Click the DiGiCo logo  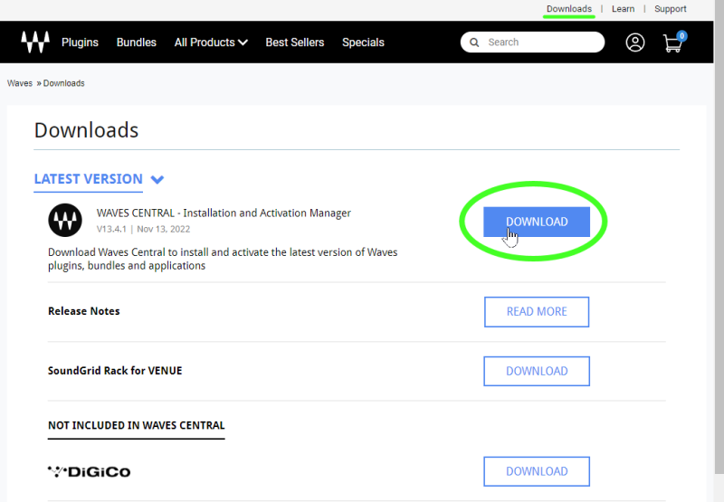89,471
